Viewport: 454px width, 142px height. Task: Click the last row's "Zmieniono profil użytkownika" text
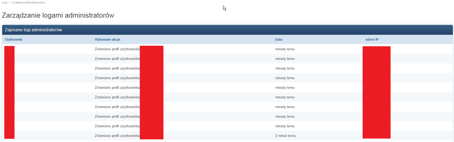[x=117, y=136]
